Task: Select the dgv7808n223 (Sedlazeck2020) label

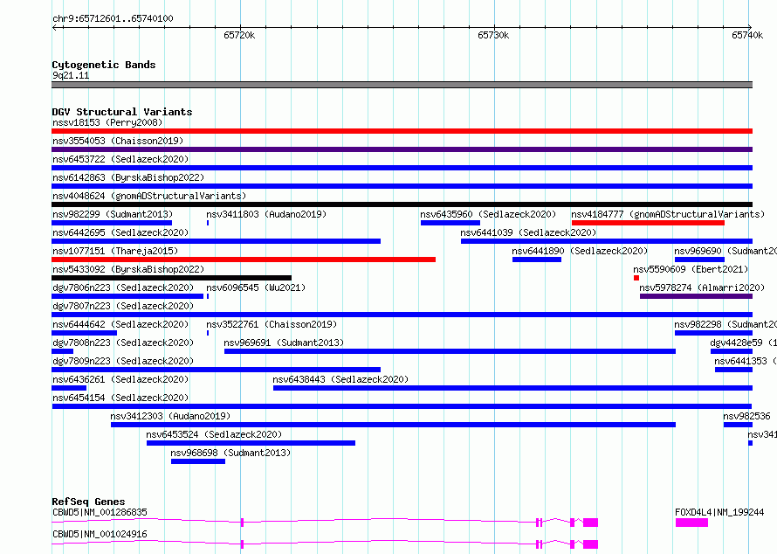Action: click(x=123, y=343)
